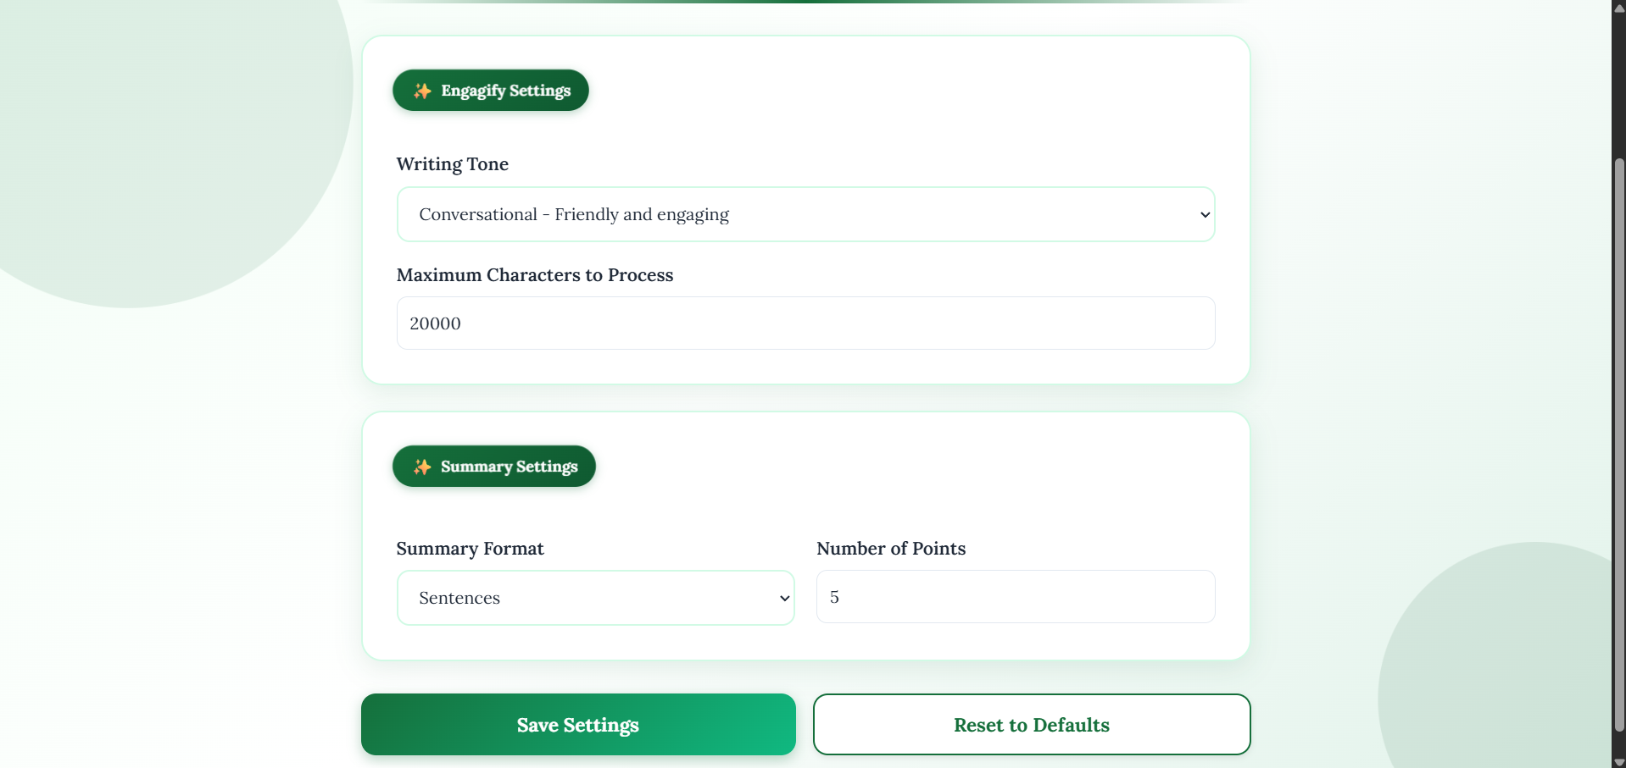Click the scrollbar up arrow

[x=1618, y=8]
